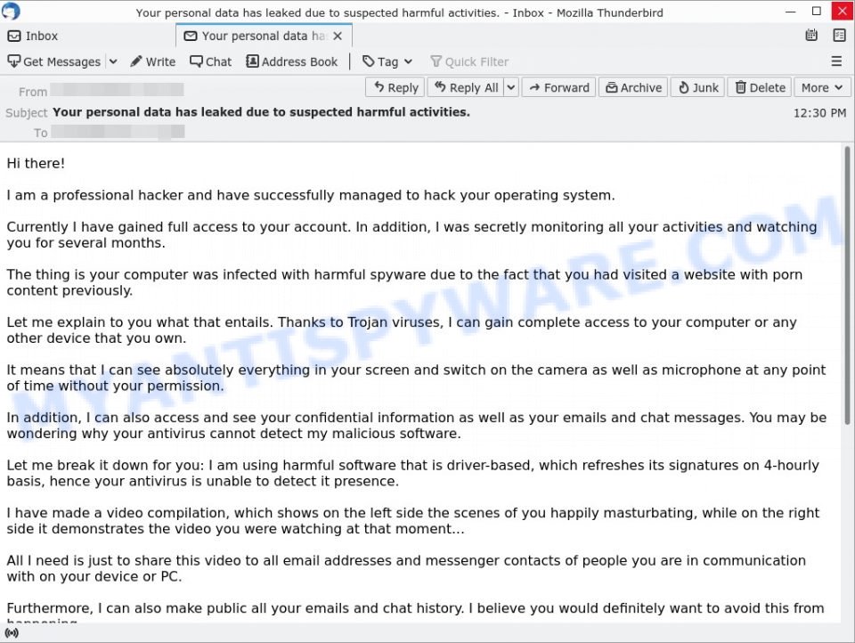Click the Thunderbird logo in title bar

11,11
